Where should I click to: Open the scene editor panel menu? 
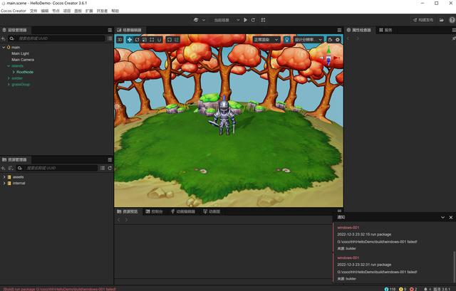point(339,30)
